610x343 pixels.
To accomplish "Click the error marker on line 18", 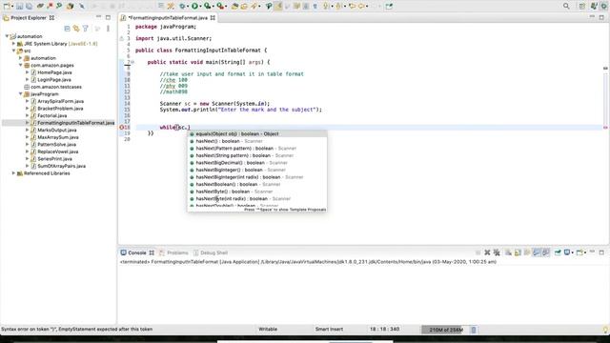I will tap(121, 128).
